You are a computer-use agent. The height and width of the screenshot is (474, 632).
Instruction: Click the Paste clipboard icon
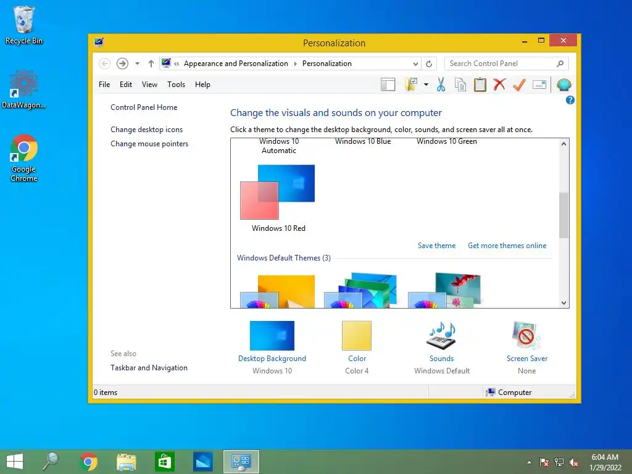coord(480,85)
